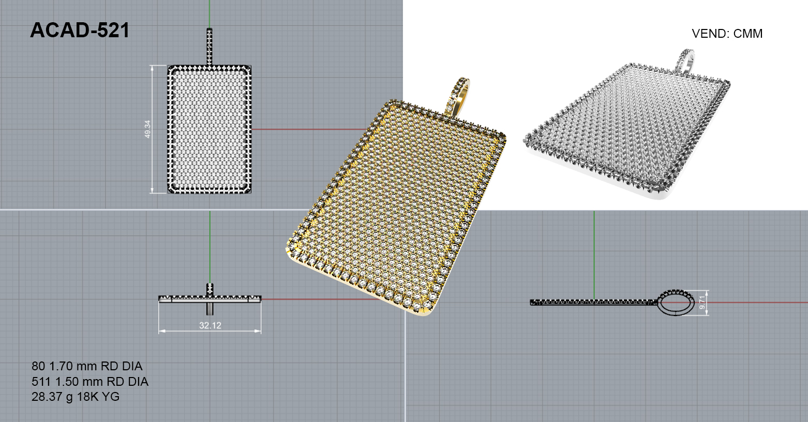Click the 49.34 height dimension label
This screenshot has height=422, width=808.
(147, 129)
